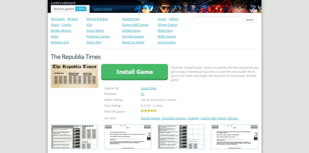
Task: Open the Super Mario link
Action: [x=95, y=30]
